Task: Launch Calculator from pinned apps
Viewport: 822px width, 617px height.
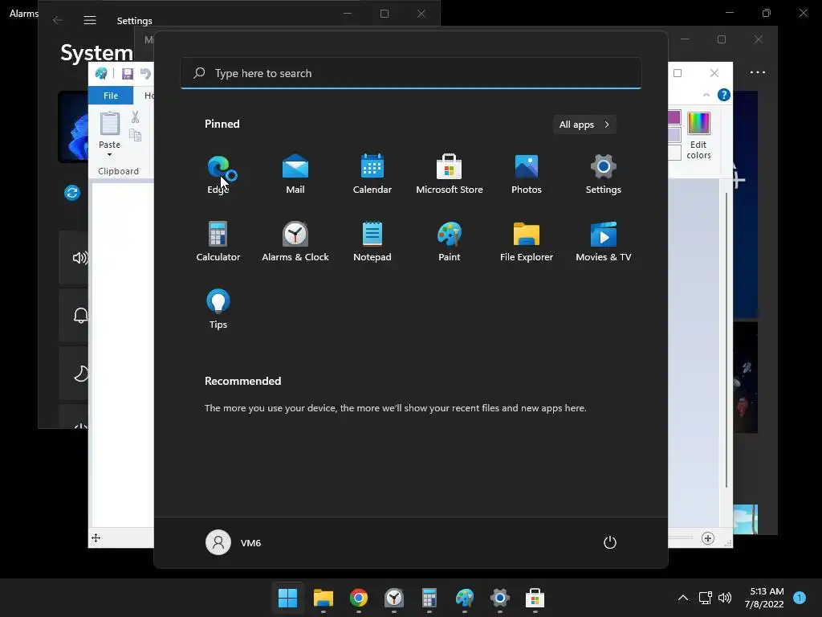Action: (x=218, y=242)
